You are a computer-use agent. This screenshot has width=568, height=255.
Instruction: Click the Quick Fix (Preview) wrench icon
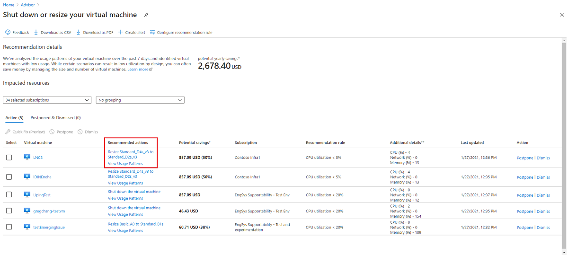tap(8, 132)
